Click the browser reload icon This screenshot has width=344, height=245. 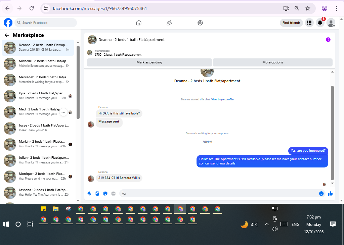(x=32, y=8)
